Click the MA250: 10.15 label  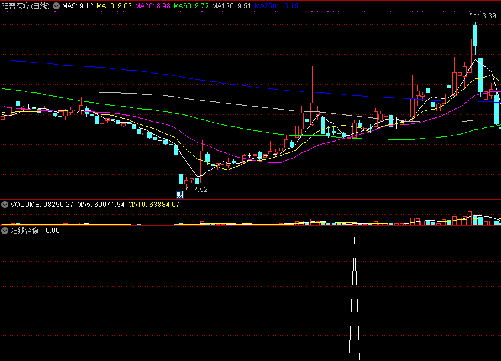tap(277, 6)
